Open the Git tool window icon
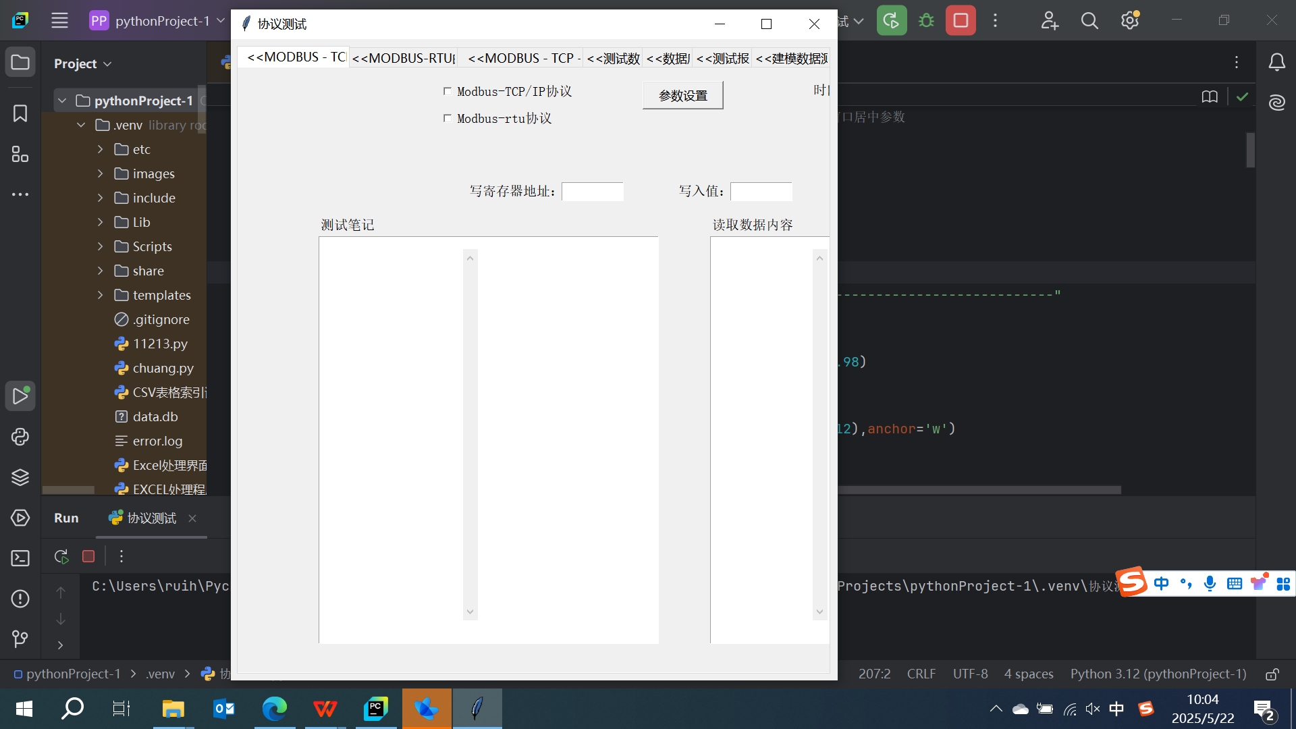 [20, 639]
